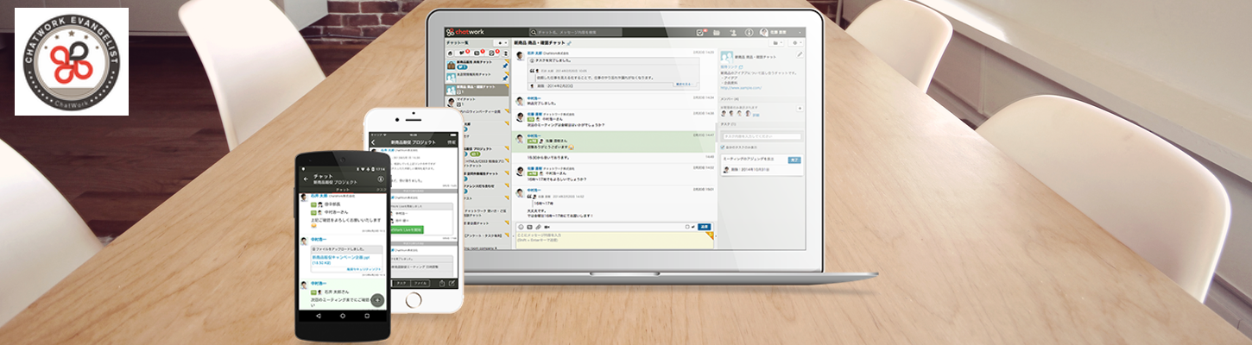Click the blue complete button on the task
Viewport: 1252px width, 345px height.
(x=794, y=160)
